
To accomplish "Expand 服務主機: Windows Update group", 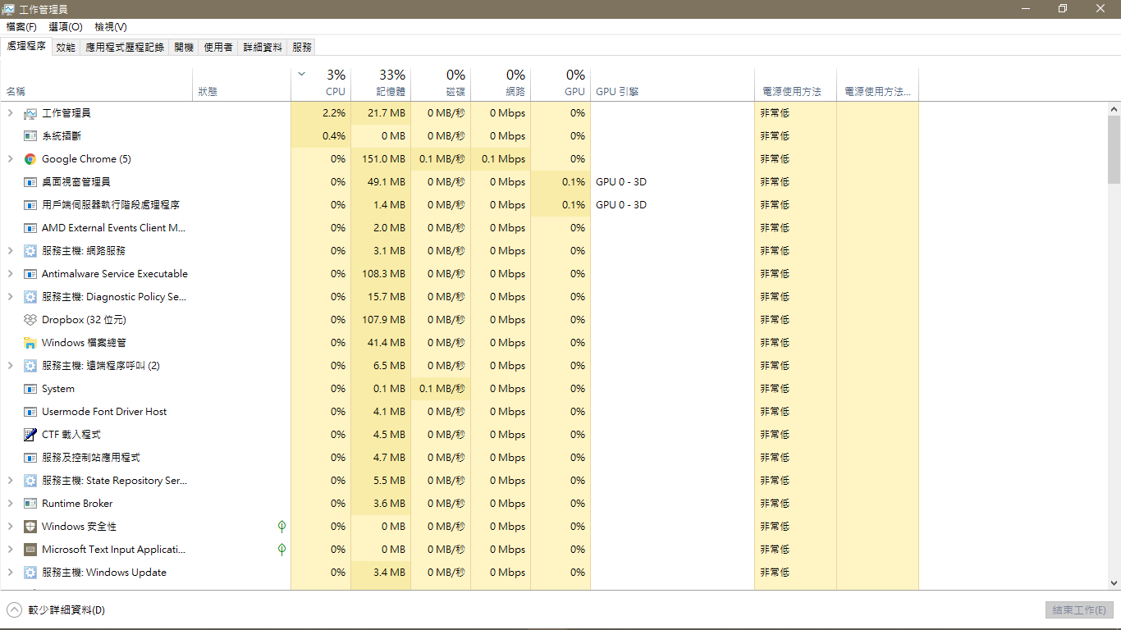I will pos(10,573).
